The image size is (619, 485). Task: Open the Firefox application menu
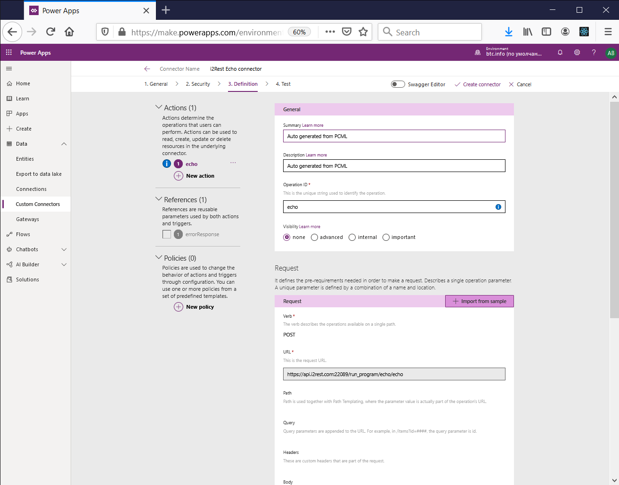click(x=608, y=32)
